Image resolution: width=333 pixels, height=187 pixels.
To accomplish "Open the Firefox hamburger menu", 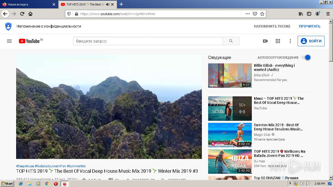I will pos(328,14).
